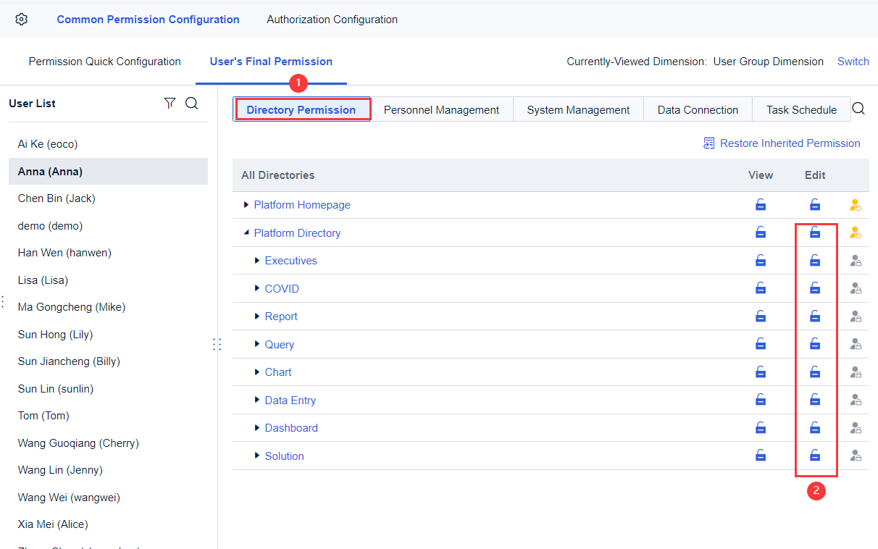Toggle Edit permission lock for COVID

point(815,288)
